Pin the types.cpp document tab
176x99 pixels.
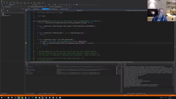[47, 9]
